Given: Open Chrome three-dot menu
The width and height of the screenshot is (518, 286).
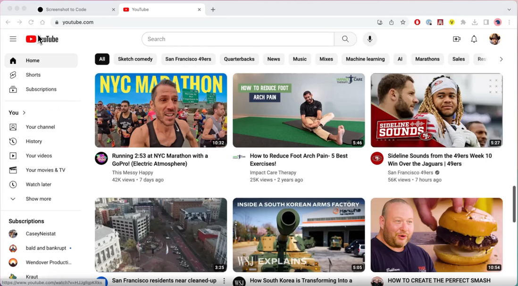Looking at the screenshot, I should point(510,22).
